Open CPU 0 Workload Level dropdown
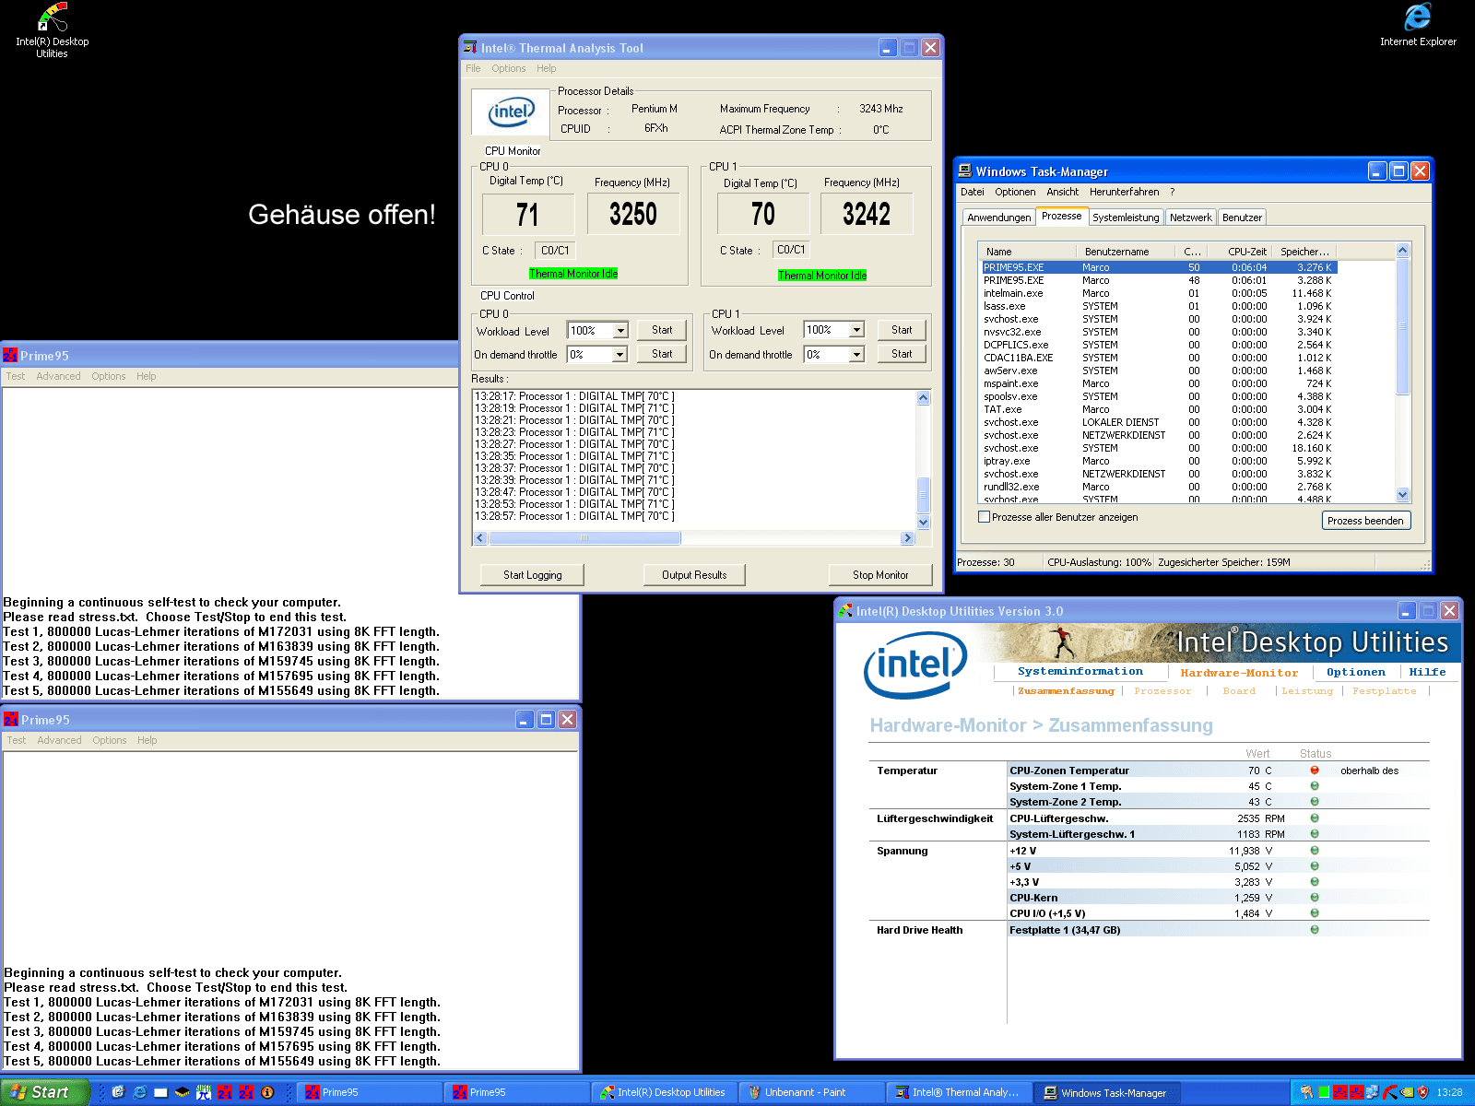The image size is (1475, 1106). click(620, 331)
